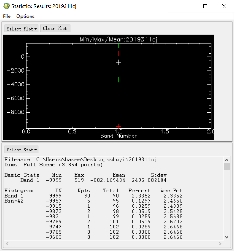Click the Percent column header

[x=140, y=191]
